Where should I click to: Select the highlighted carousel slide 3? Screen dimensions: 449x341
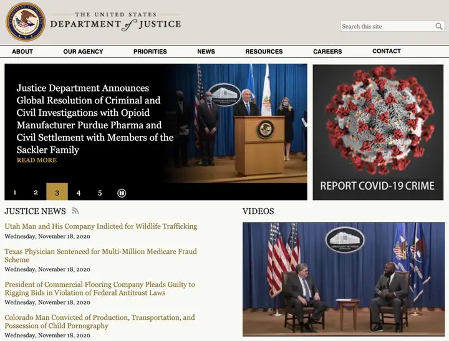point(57,191)
